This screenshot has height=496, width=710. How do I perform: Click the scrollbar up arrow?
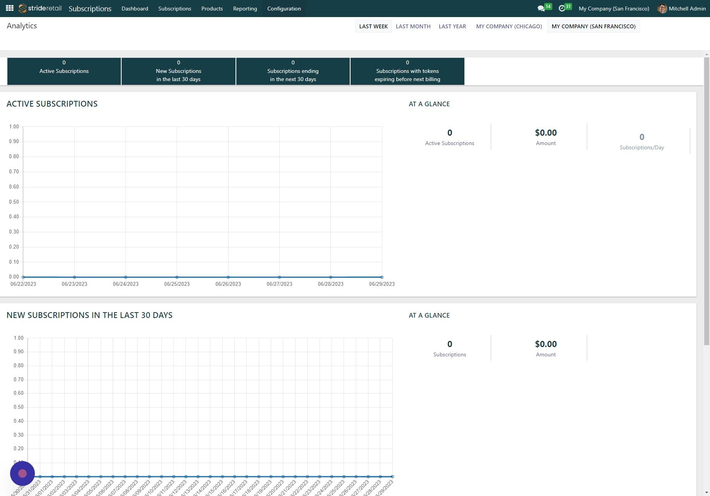[x=707, y=54]
